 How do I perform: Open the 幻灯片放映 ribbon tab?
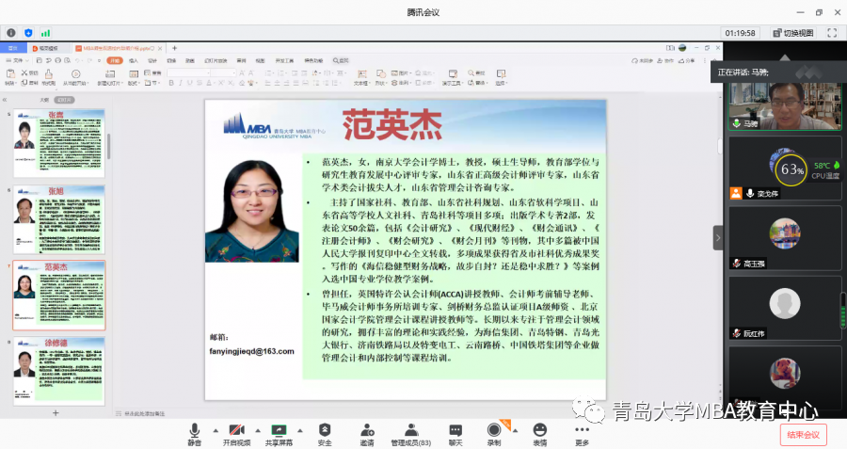click(x=215, y=60)
